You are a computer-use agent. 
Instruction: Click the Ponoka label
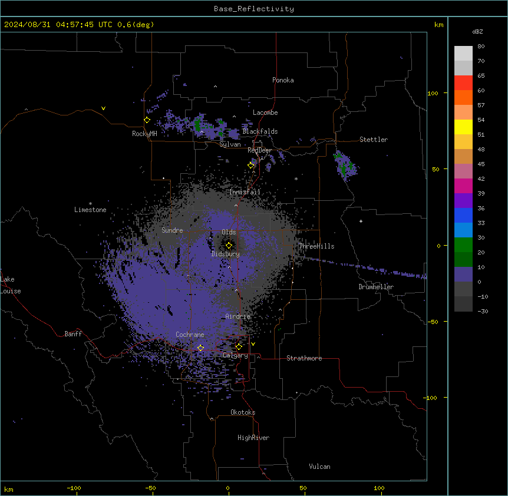[x=283, y=80]
